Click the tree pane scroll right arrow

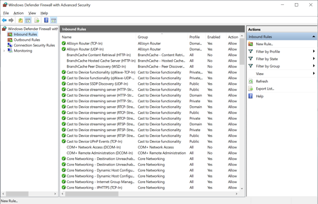point(55,194)
